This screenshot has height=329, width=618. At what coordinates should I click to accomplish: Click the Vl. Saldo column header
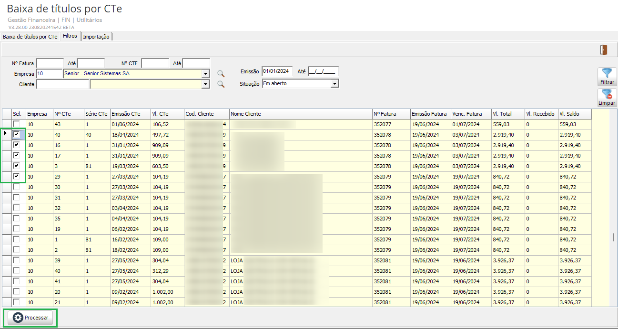[575, 114]
